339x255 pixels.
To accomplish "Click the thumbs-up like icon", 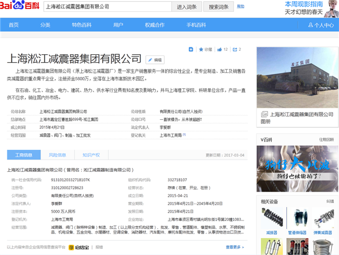I will click(219, 50).
